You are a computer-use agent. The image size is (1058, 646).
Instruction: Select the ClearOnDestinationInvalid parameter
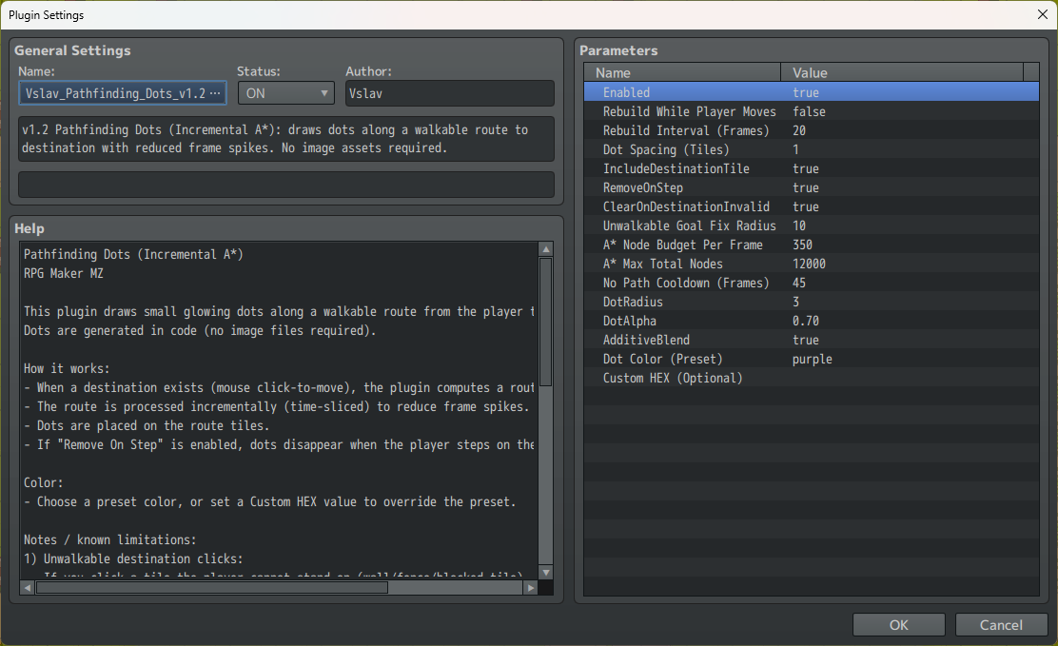click(x=811, y=206)
